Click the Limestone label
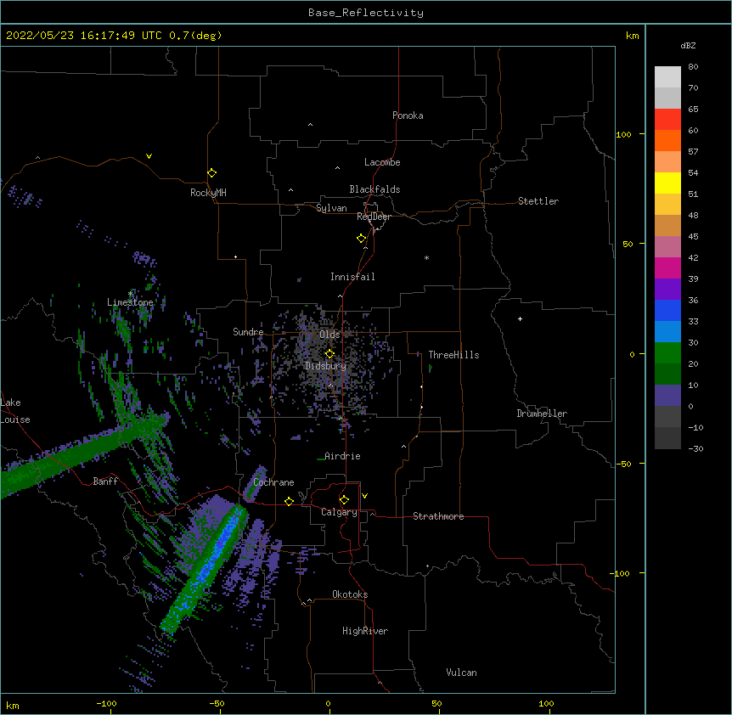The height and width of the screenshot is (715, 732). pyautogui.click(x=130, y=302)
